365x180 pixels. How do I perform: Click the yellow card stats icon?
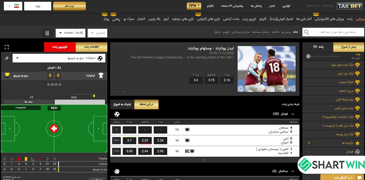(26, 159)
